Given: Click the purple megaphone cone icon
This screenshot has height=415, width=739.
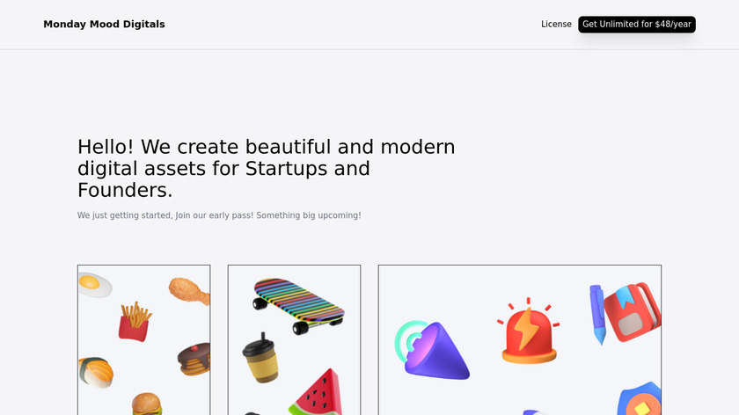Looking at the screenshot, I should pos(434,350).
